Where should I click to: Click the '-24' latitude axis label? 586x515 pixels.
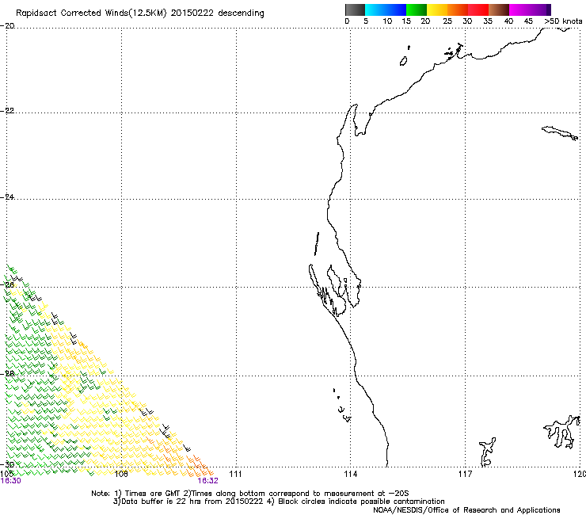point(7,196)
